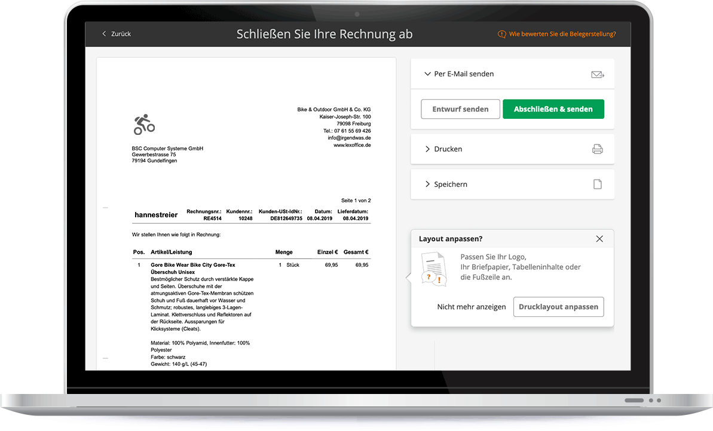Click the document icon beside Speichern

click(x=597, y=184)
